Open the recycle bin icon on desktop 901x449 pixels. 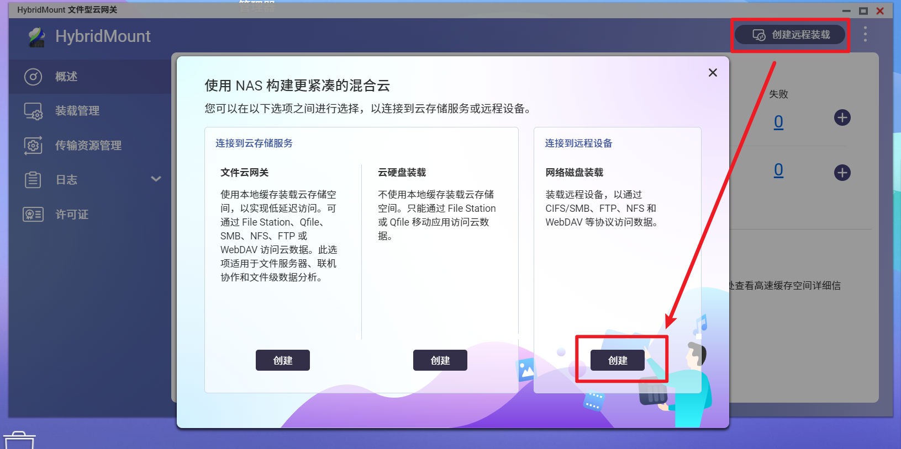(x=20, y=440)
